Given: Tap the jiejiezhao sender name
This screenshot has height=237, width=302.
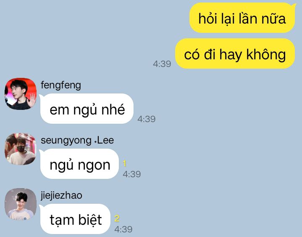Looking at the screenshot, I should [61, 195].
